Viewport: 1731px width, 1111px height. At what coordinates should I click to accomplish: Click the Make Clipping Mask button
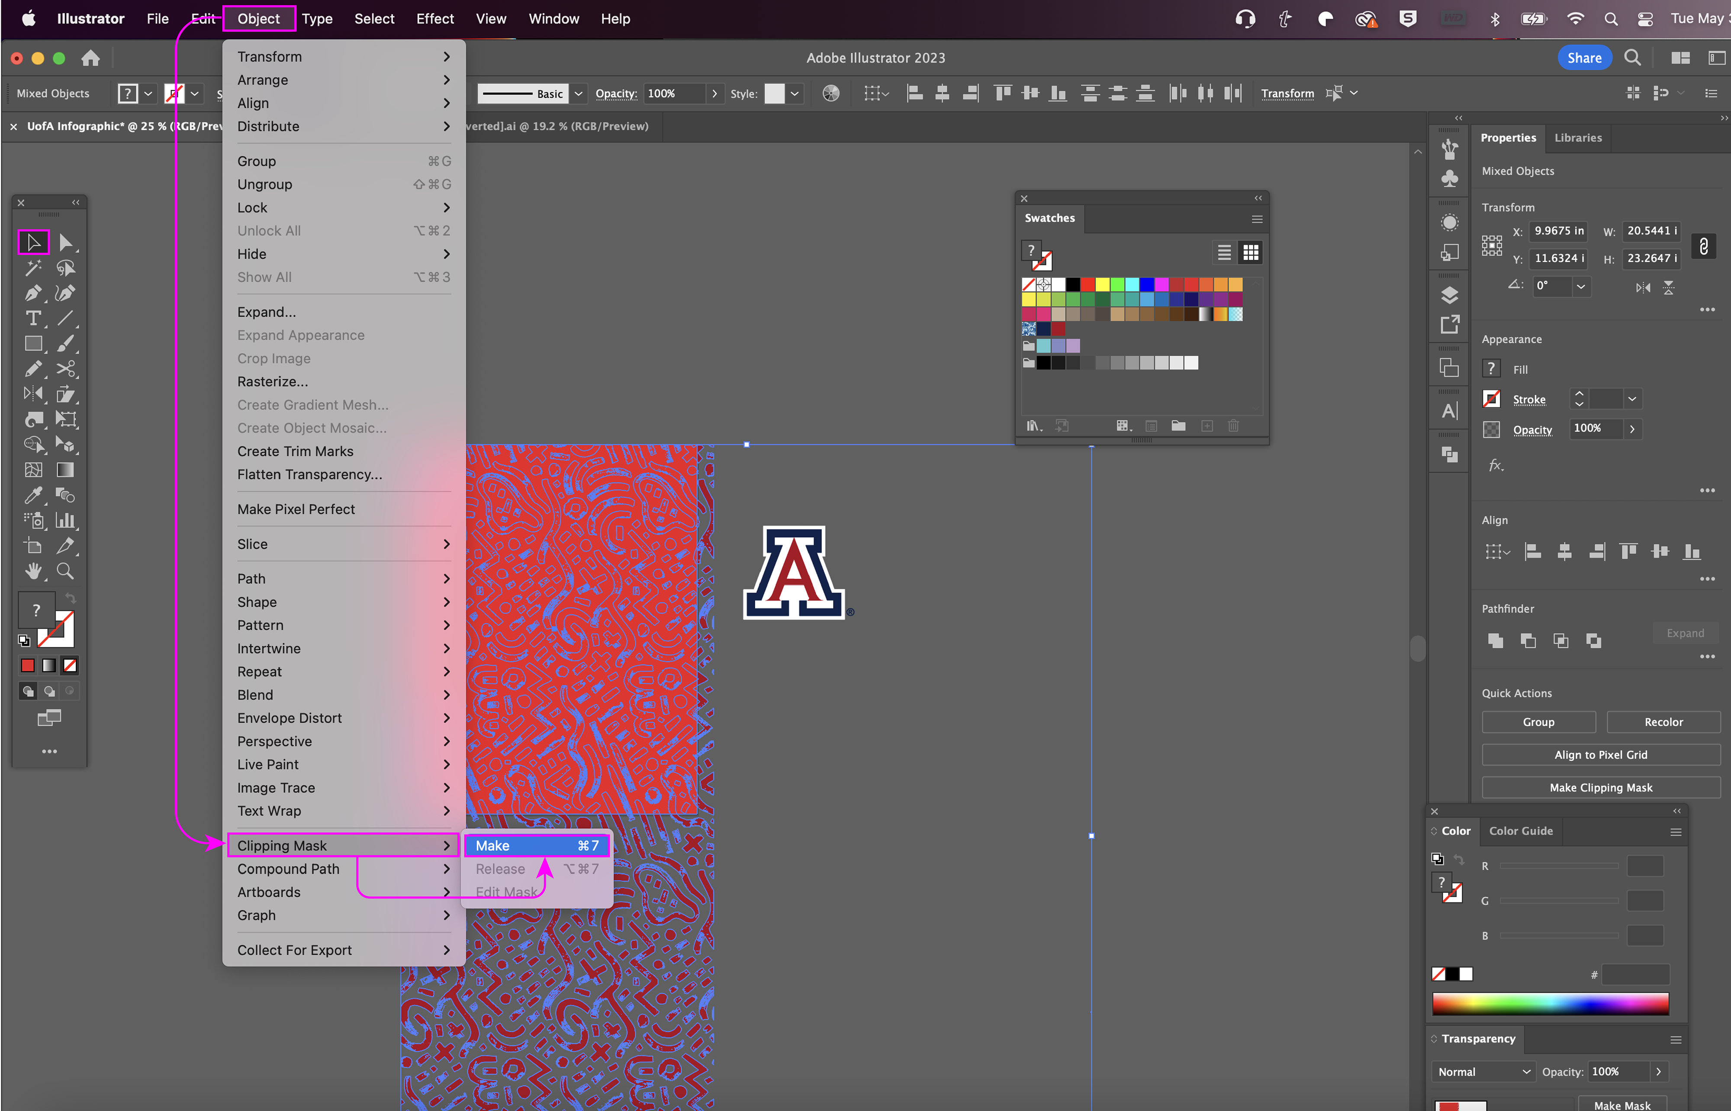pyautogui.click(x=1600, y=787)
